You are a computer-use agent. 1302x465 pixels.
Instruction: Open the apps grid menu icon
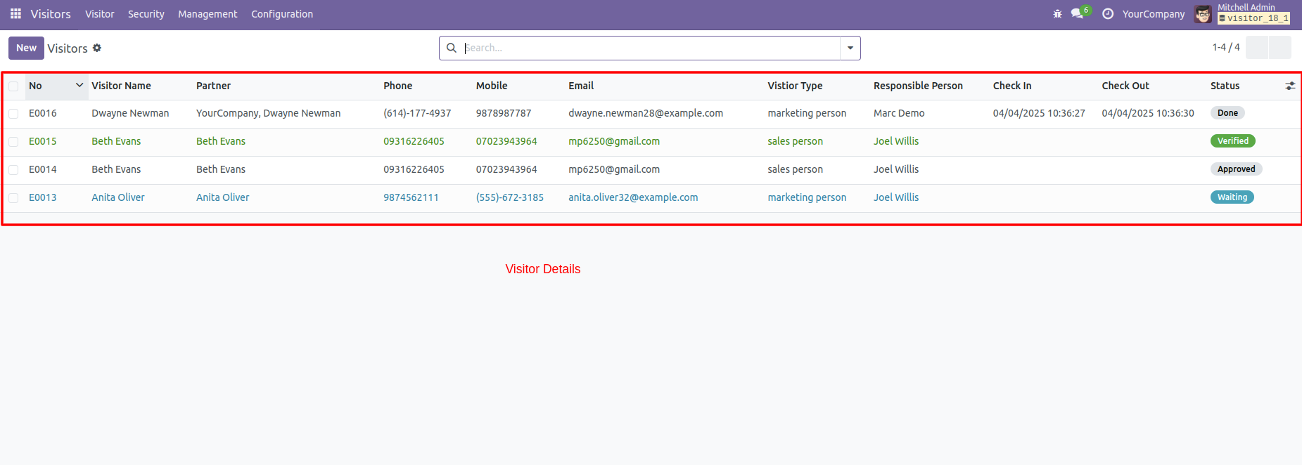[x=15, y=14]
